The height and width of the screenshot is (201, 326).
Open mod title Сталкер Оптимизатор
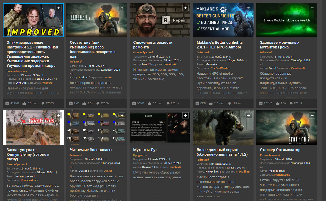coord(280,150)
